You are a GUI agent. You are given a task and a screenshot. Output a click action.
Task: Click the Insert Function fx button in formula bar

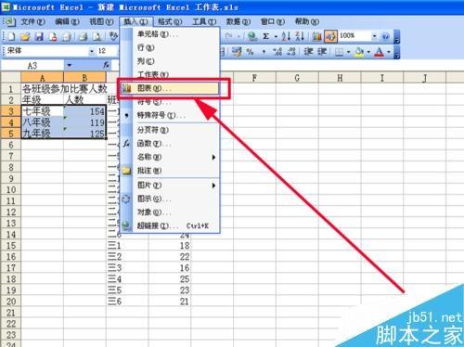[x=106, y=65]
